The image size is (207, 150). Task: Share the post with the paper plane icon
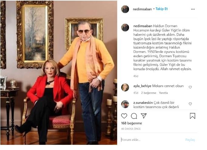[x=144, y=116]
